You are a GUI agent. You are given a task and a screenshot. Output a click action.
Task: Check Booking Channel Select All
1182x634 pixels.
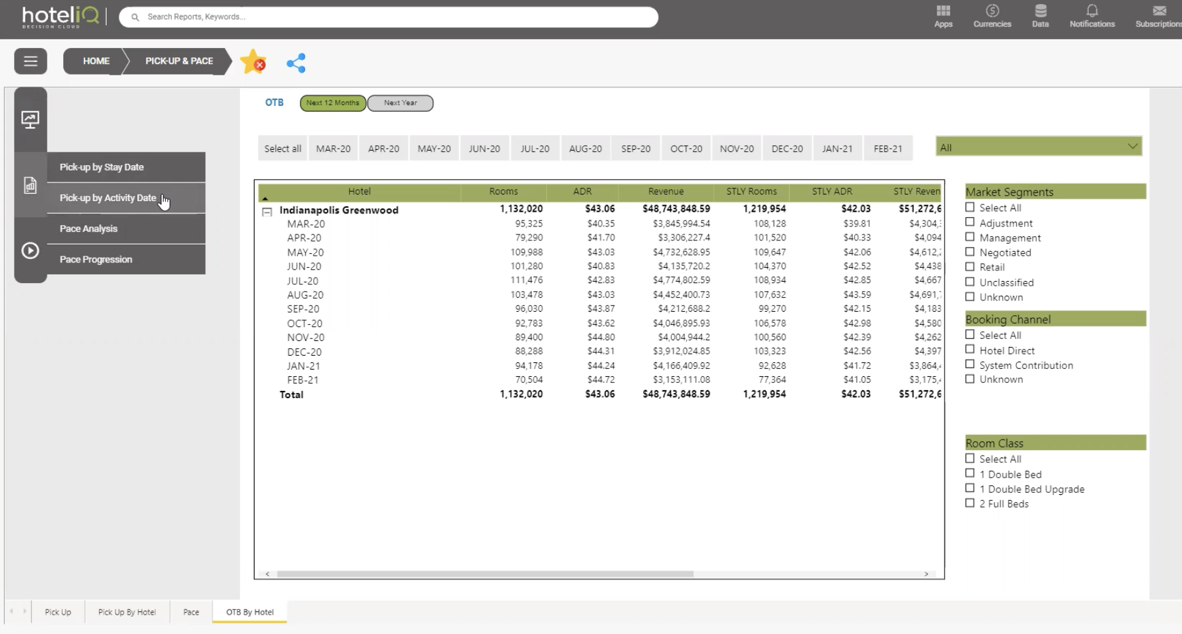pyautogui.click(x=970, y=335)
